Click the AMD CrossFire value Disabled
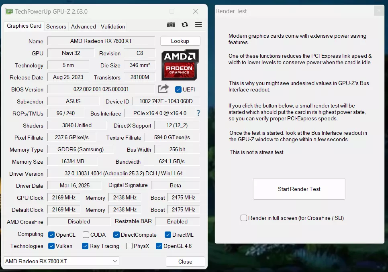Viewport: 388px width, 272px height. point(79,221)
